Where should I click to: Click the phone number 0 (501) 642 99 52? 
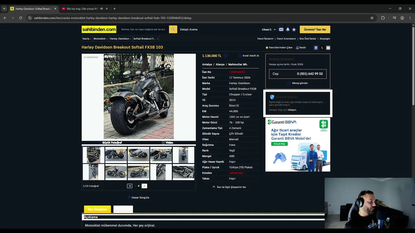pos(310,74)
